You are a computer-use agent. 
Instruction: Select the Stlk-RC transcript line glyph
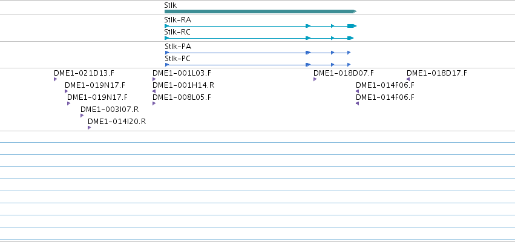[x=259, y=38]
